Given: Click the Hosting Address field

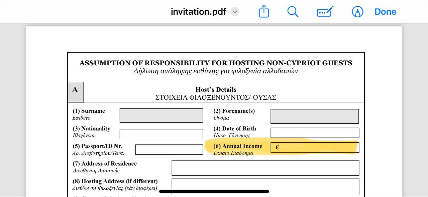Looking at the screenshot, I should 265,186.
